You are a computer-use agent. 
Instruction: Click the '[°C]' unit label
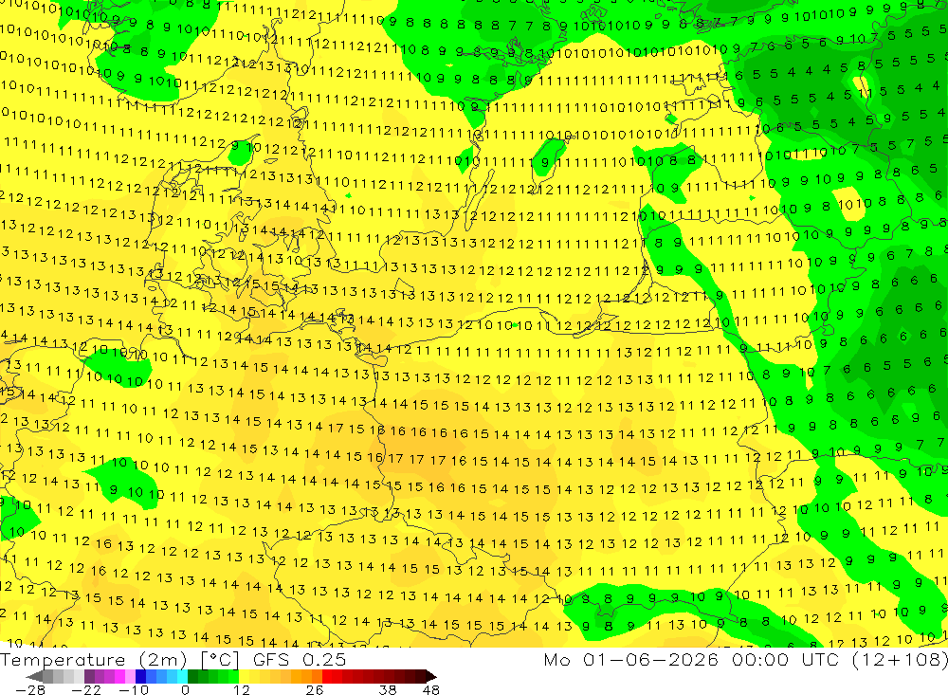point(220,660)
